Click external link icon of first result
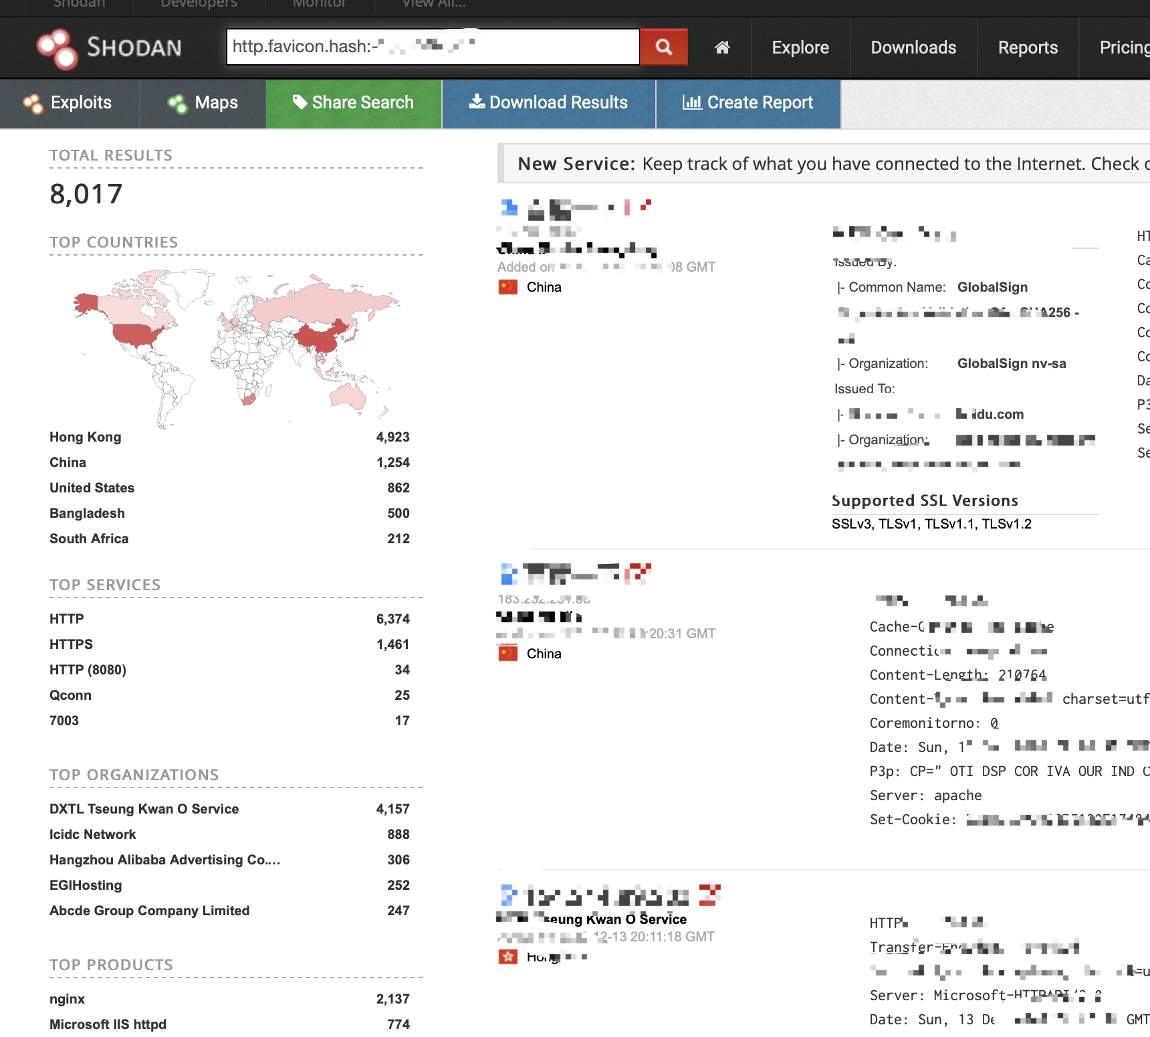The height and width of the screenshot is (1037, 1150). (x=645, y=206)
